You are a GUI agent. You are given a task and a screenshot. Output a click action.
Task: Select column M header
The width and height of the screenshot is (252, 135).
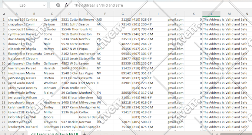[229, 14]
